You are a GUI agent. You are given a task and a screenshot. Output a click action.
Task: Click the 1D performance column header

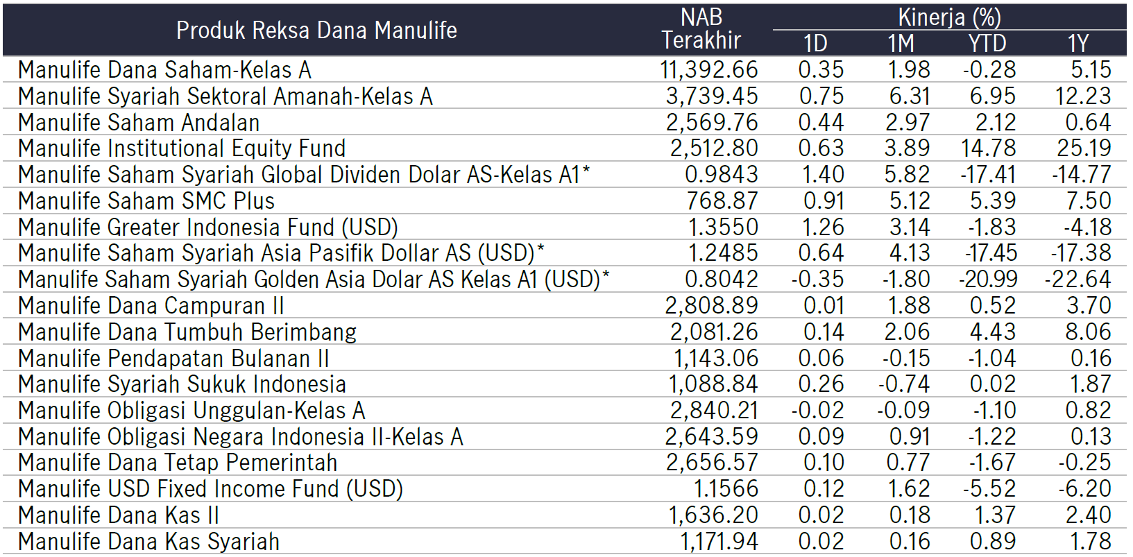pos(815,44)
